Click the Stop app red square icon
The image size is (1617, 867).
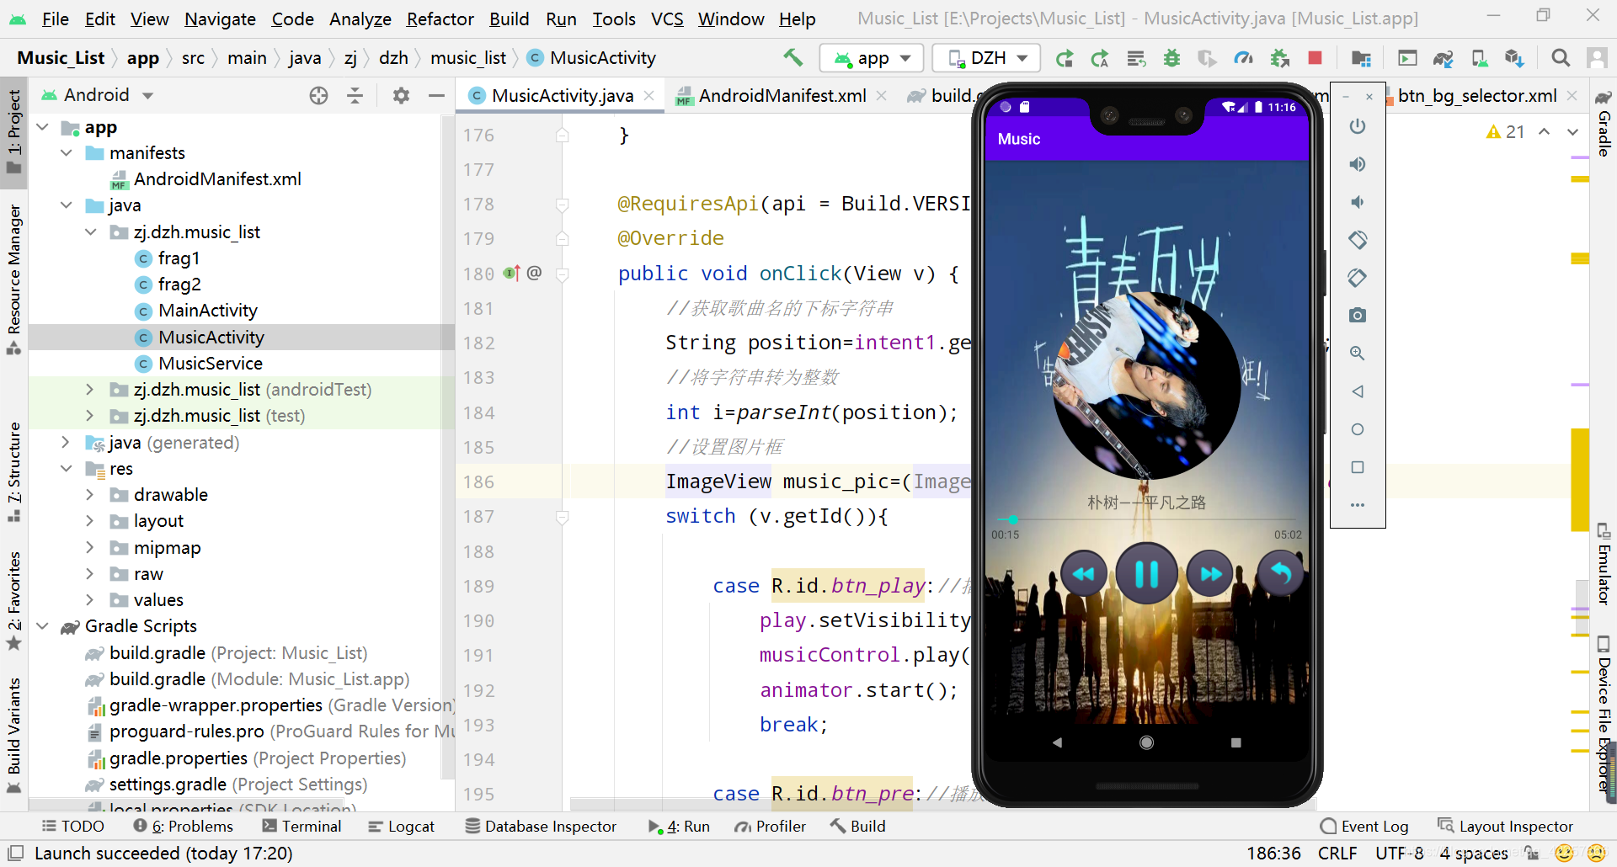1315,58
